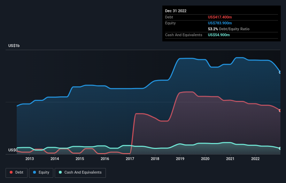
Task: Click the 2017 x-axis label
Action: pos(130,159)
